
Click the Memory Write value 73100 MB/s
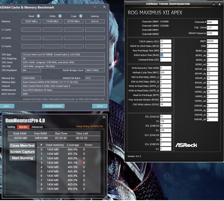click(x=52, y=21)
